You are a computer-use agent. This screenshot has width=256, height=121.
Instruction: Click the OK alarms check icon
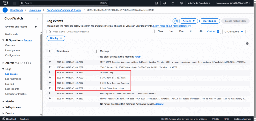coord(22,63)
